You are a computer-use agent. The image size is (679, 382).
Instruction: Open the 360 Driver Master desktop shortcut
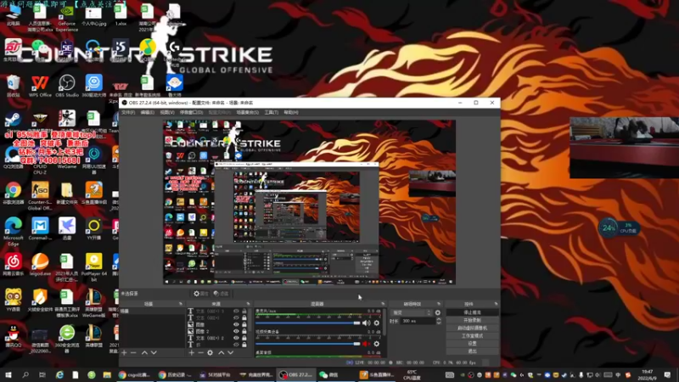point(93,86)
